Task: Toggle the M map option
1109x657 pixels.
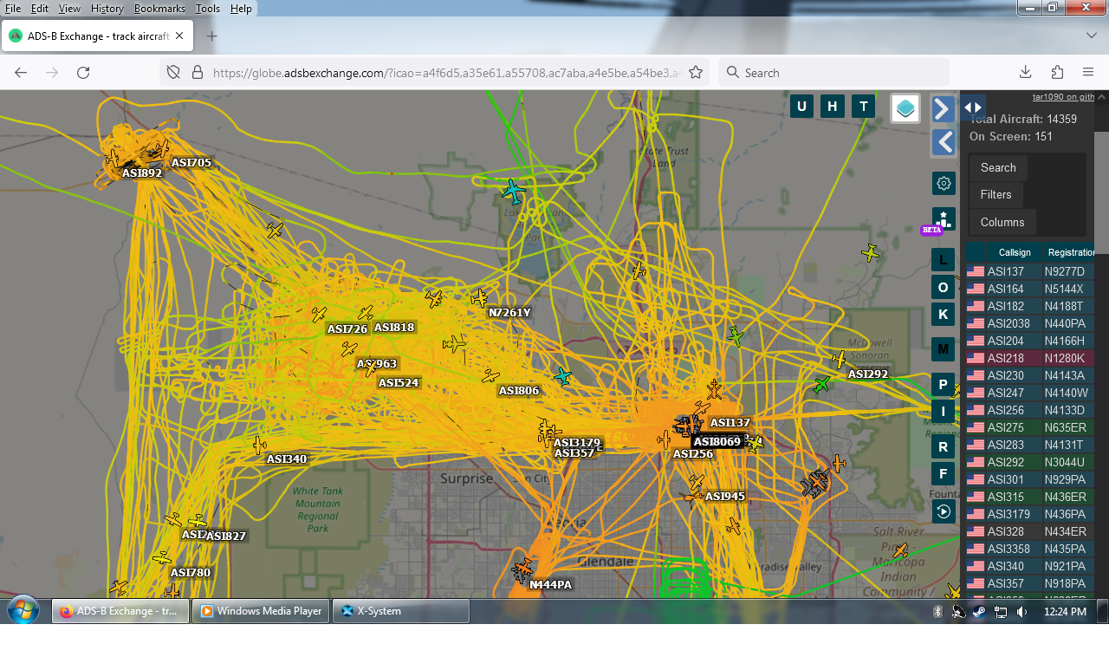Action: pos(943,349)
